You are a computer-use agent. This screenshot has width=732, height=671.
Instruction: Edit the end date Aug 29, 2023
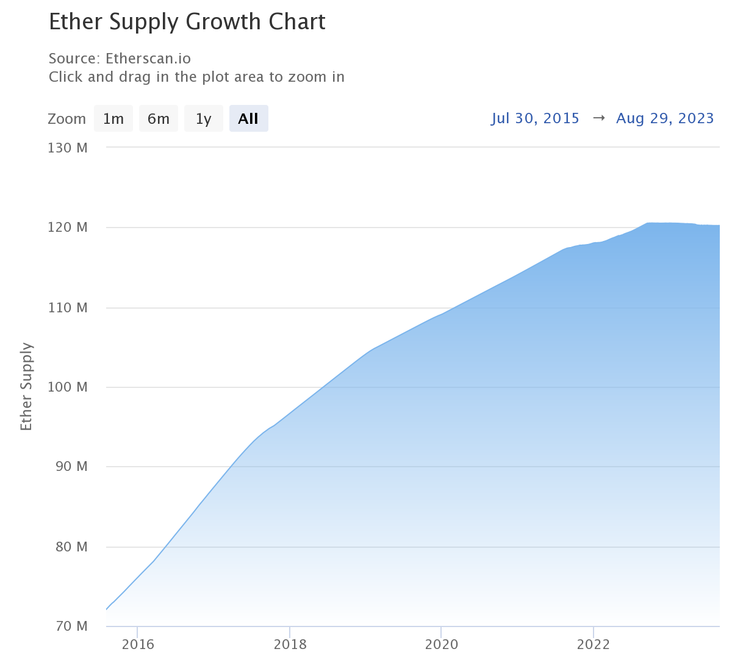pos(665,118)
